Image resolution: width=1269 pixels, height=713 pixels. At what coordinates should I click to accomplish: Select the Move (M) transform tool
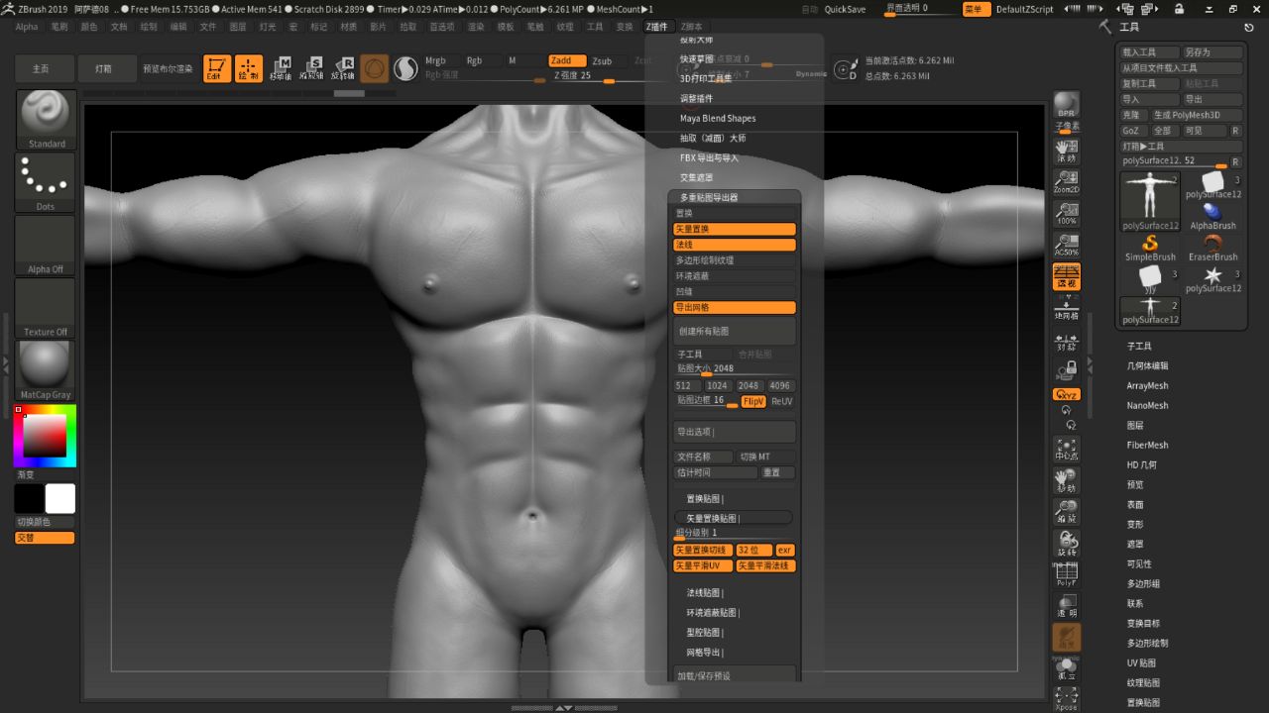pos(281,68)
